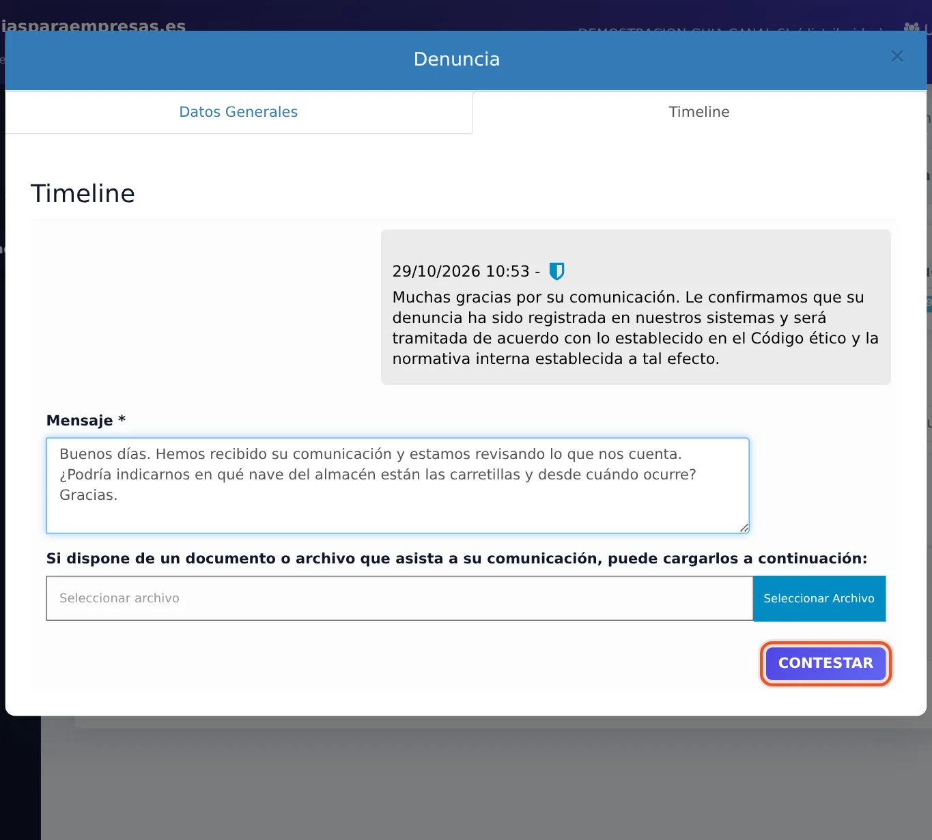Click the blue shield icon in the message

[557, 271]
